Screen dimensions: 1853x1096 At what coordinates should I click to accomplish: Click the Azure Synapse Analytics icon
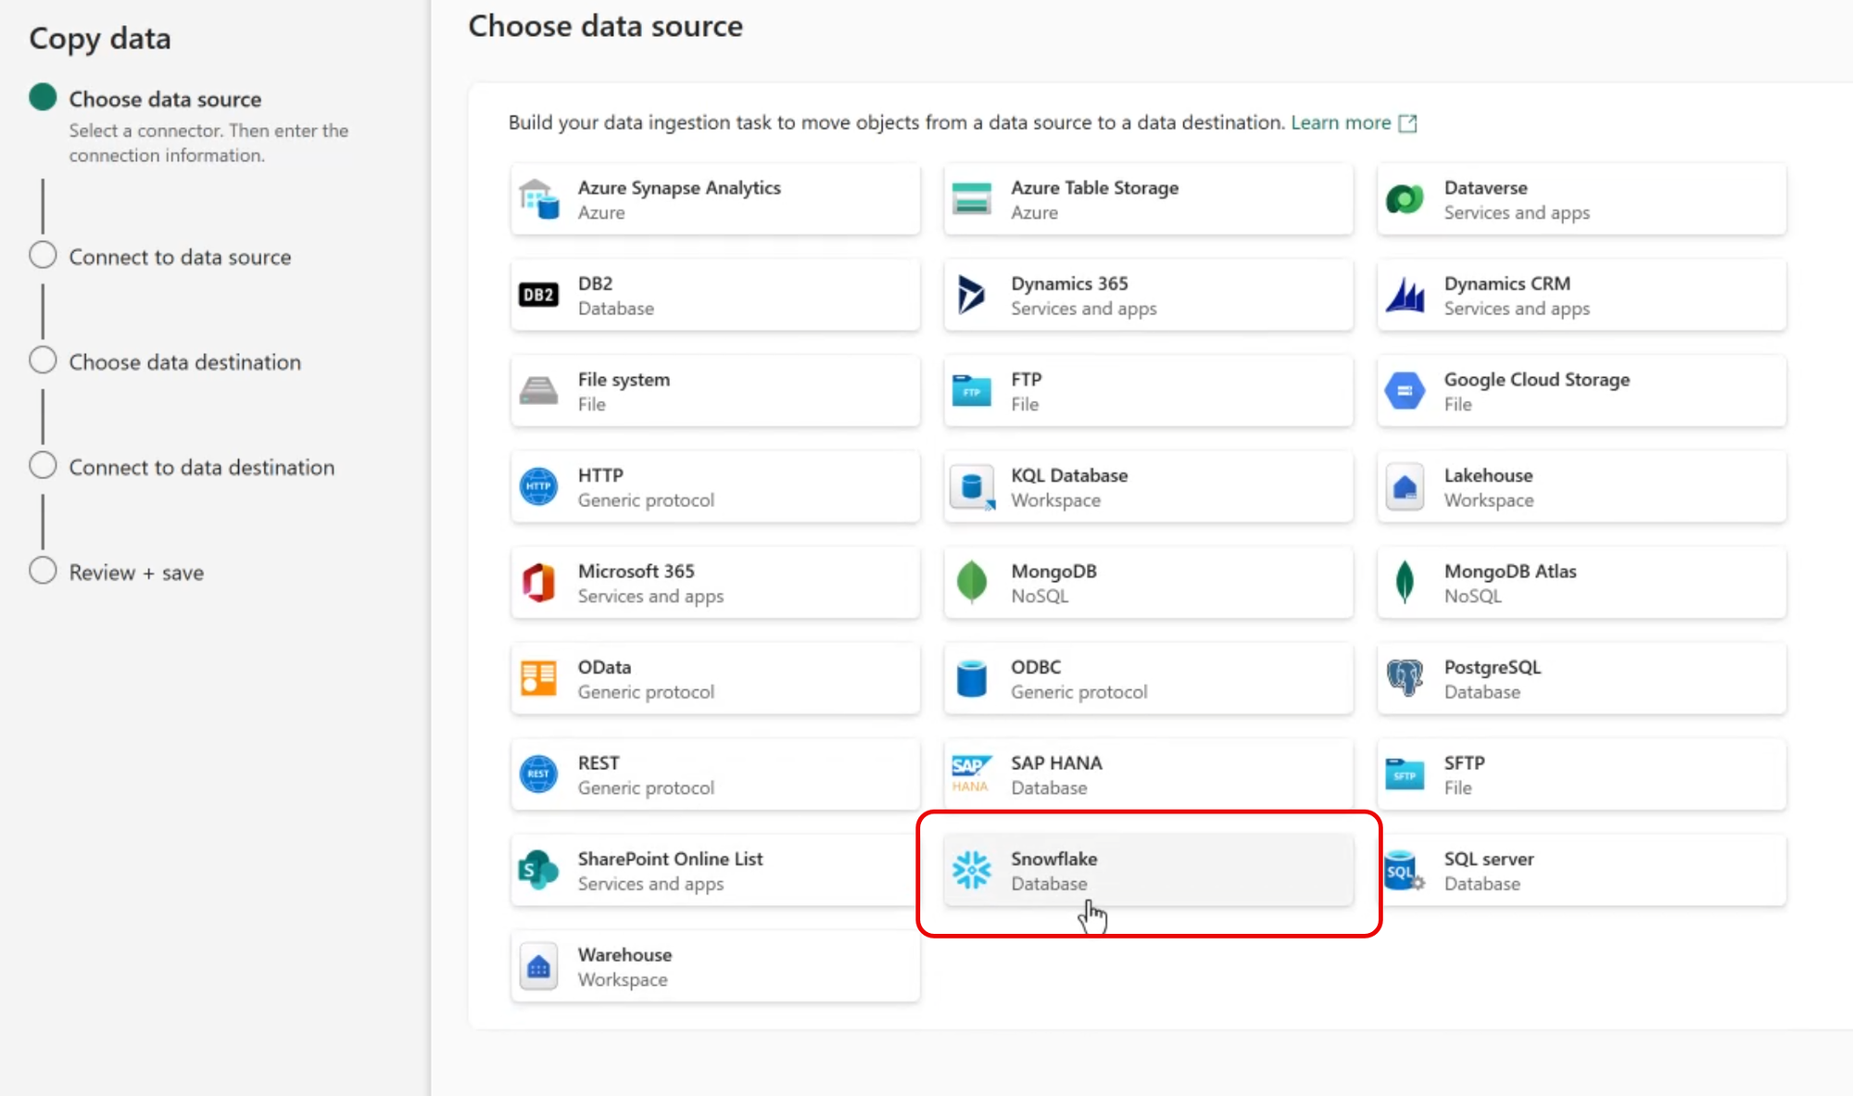[538, 199]
